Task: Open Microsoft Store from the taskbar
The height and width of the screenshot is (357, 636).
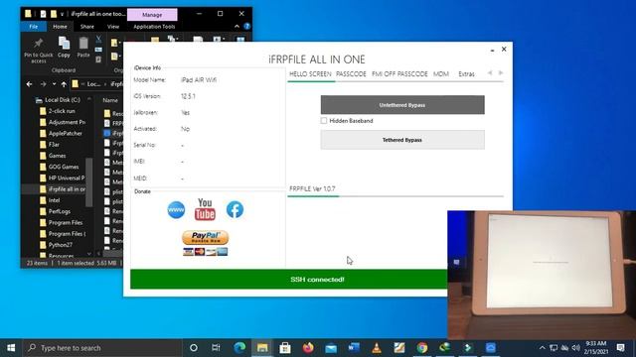Action: click(285, 348)
